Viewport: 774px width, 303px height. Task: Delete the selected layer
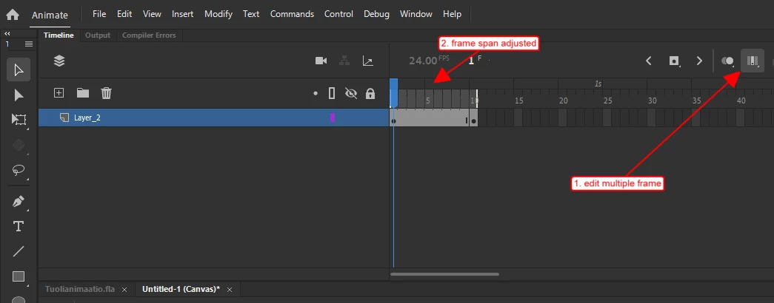(107, 92)
